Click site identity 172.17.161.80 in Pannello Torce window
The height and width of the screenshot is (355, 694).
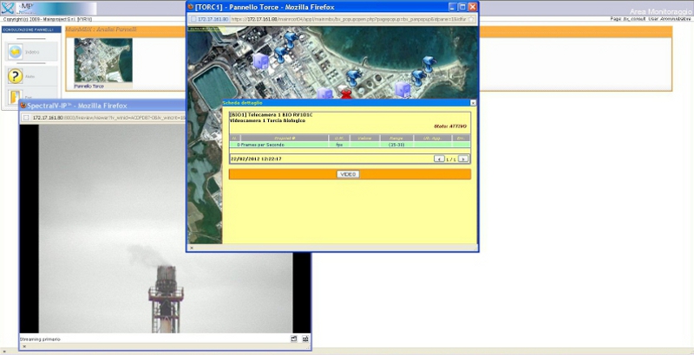point(210,19)
